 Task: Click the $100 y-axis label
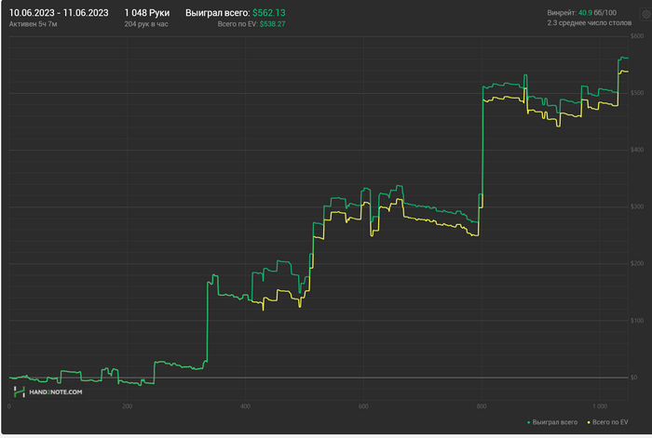point(637,321)
